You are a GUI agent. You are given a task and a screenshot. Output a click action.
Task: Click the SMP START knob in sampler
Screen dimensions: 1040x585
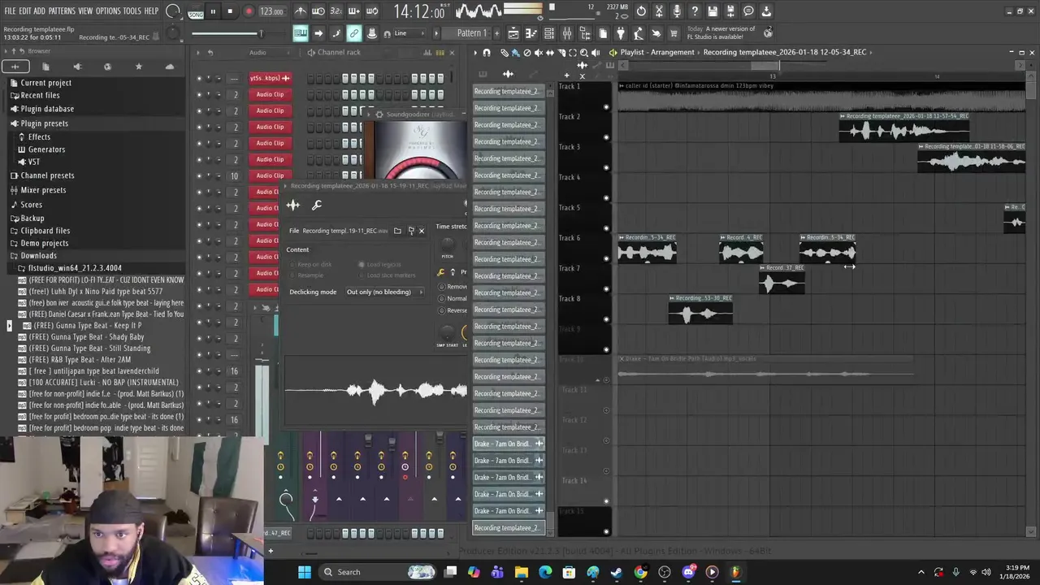447,332
